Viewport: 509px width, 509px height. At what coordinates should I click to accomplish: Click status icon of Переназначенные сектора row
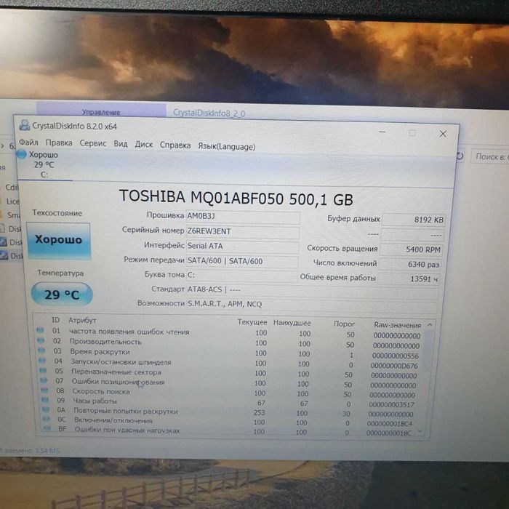pos(43,370)
